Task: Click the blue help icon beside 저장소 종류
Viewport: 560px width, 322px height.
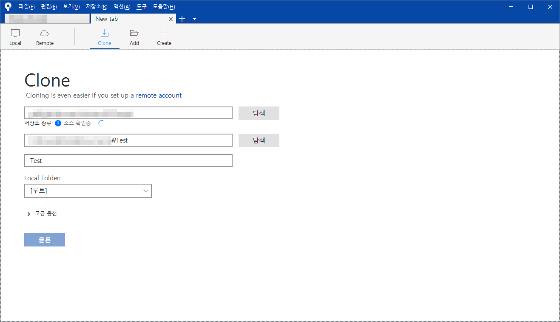Action: tap(58, 123)
